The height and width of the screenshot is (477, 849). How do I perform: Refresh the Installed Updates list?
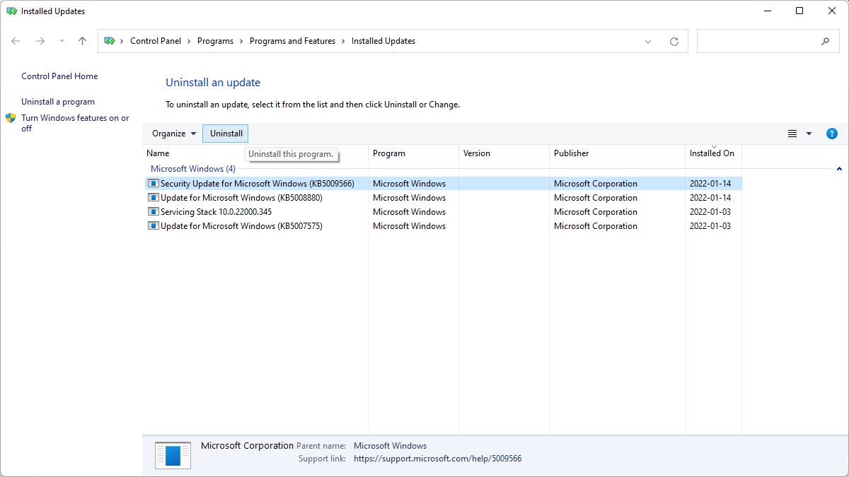point(674,42)
